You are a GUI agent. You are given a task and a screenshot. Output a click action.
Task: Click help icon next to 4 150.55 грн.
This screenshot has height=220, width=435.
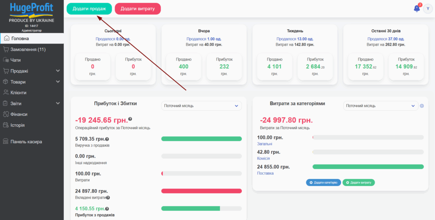click(107, 209)
